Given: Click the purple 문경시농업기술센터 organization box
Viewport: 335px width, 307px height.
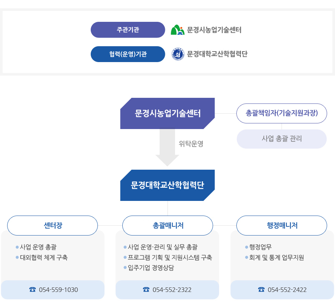Looking at the screenshot, I should click(x=167, y=113).
